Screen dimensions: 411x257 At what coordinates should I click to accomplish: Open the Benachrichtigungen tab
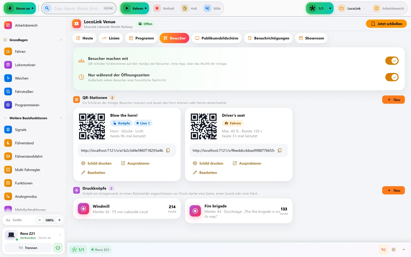click(x=268, y=38)
